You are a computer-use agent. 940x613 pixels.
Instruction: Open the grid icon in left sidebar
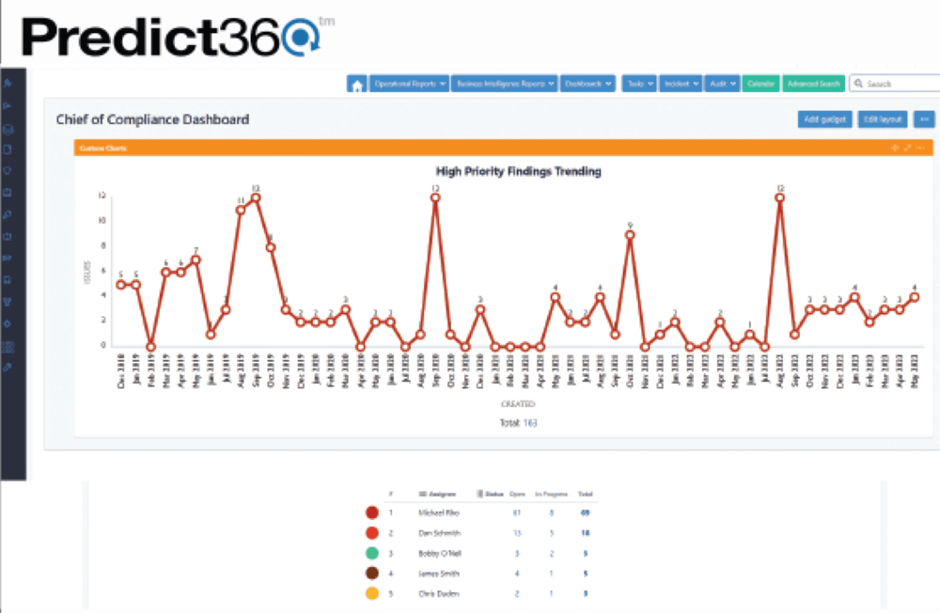(8, 346)
